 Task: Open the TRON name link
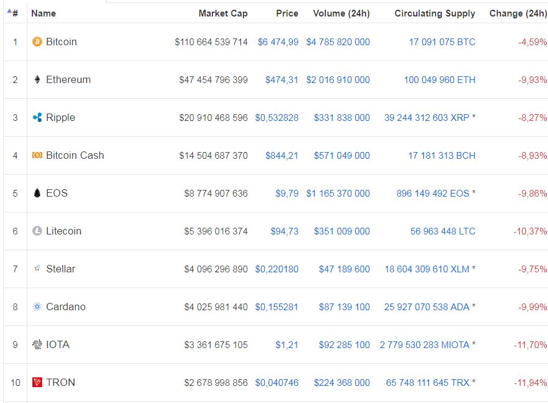[x=60, y=382]
